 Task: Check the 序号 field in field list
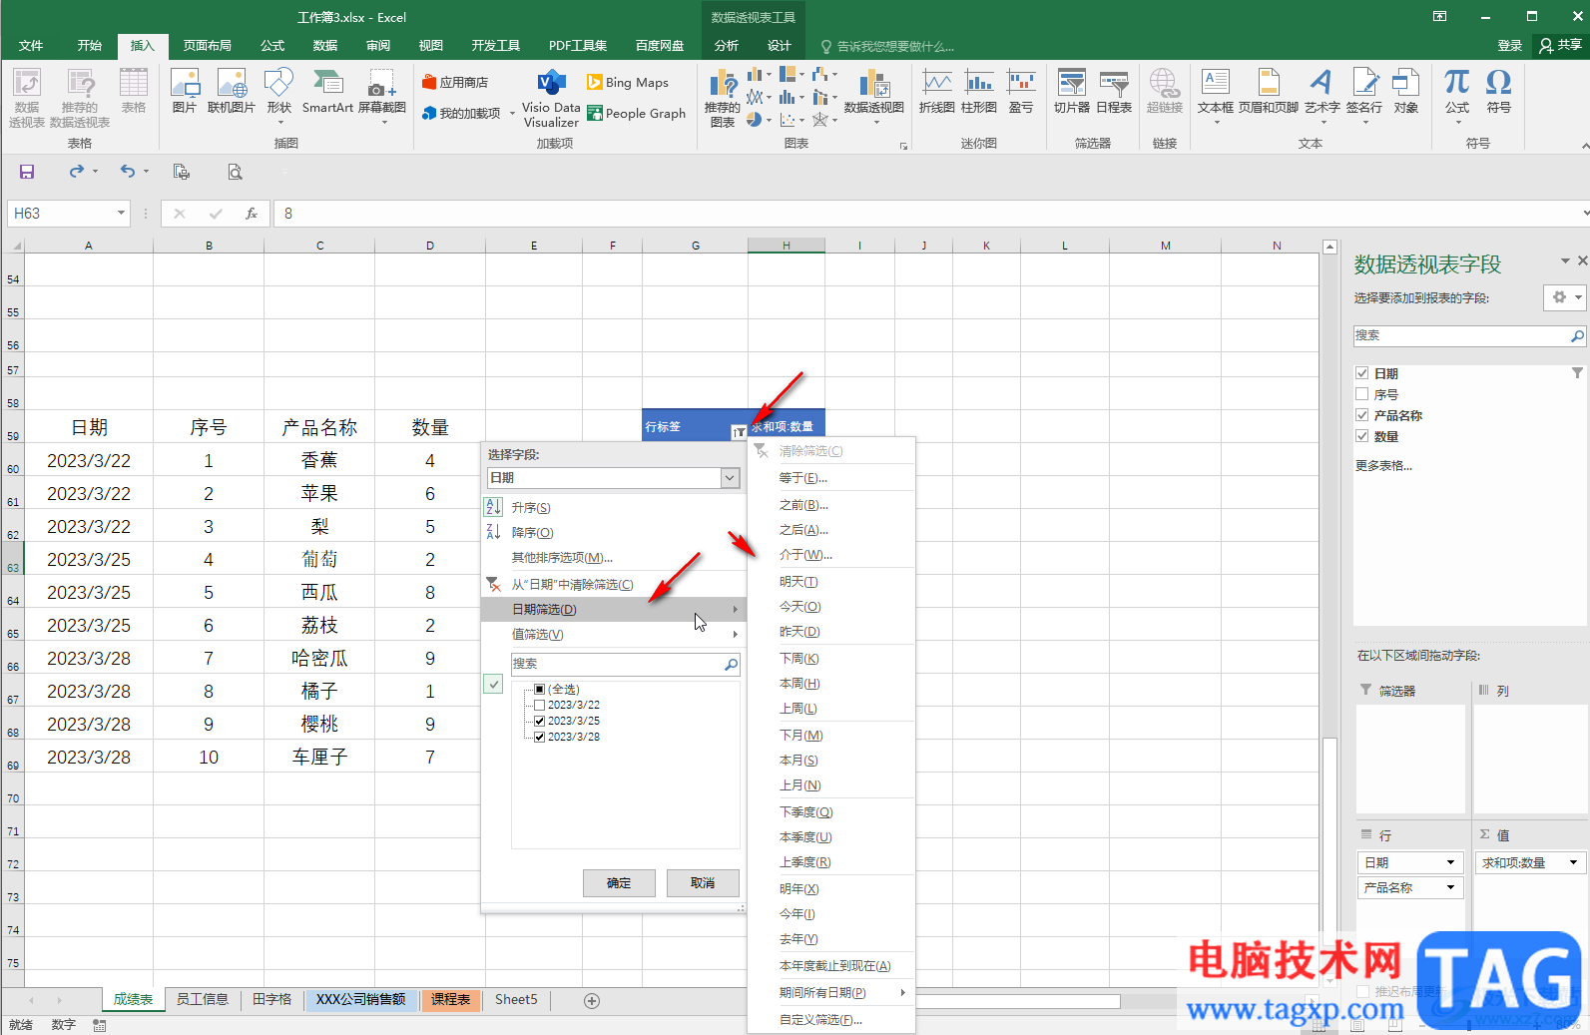click(1361, 394)
